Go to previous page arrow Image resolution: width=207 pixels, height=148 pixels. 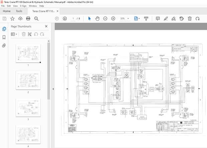point(57,19)
